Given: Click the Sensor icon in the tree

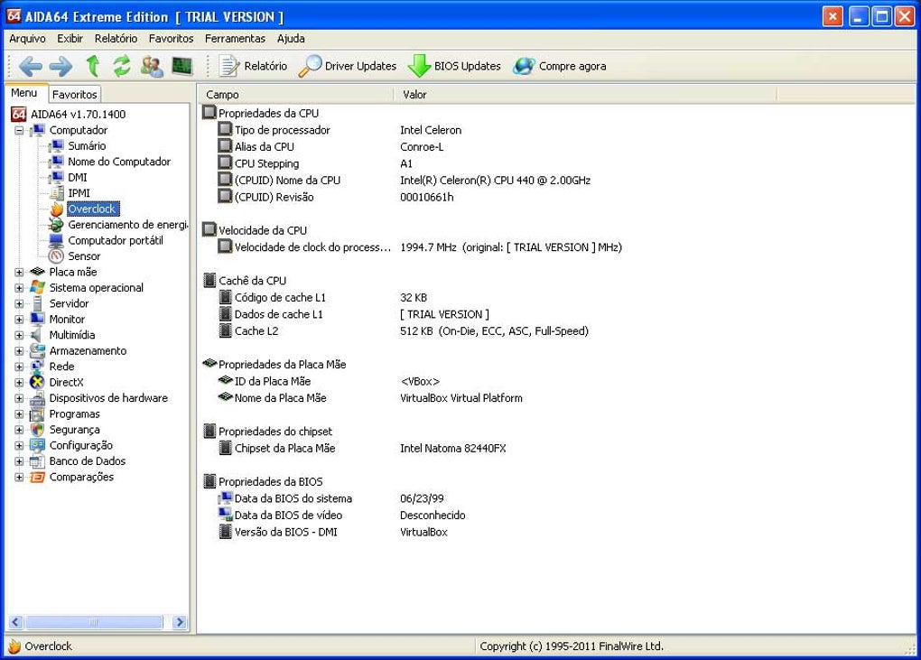Looking at the screenshot, I should [57, 256].
